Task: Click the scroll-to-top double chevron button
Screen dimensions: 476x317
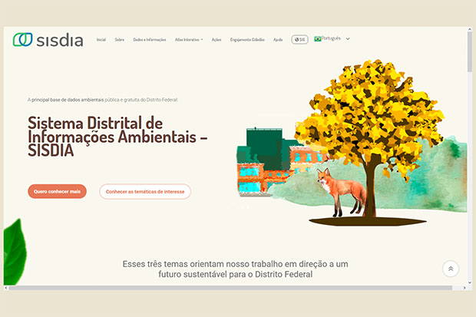Action: click(x=451, y=269)
